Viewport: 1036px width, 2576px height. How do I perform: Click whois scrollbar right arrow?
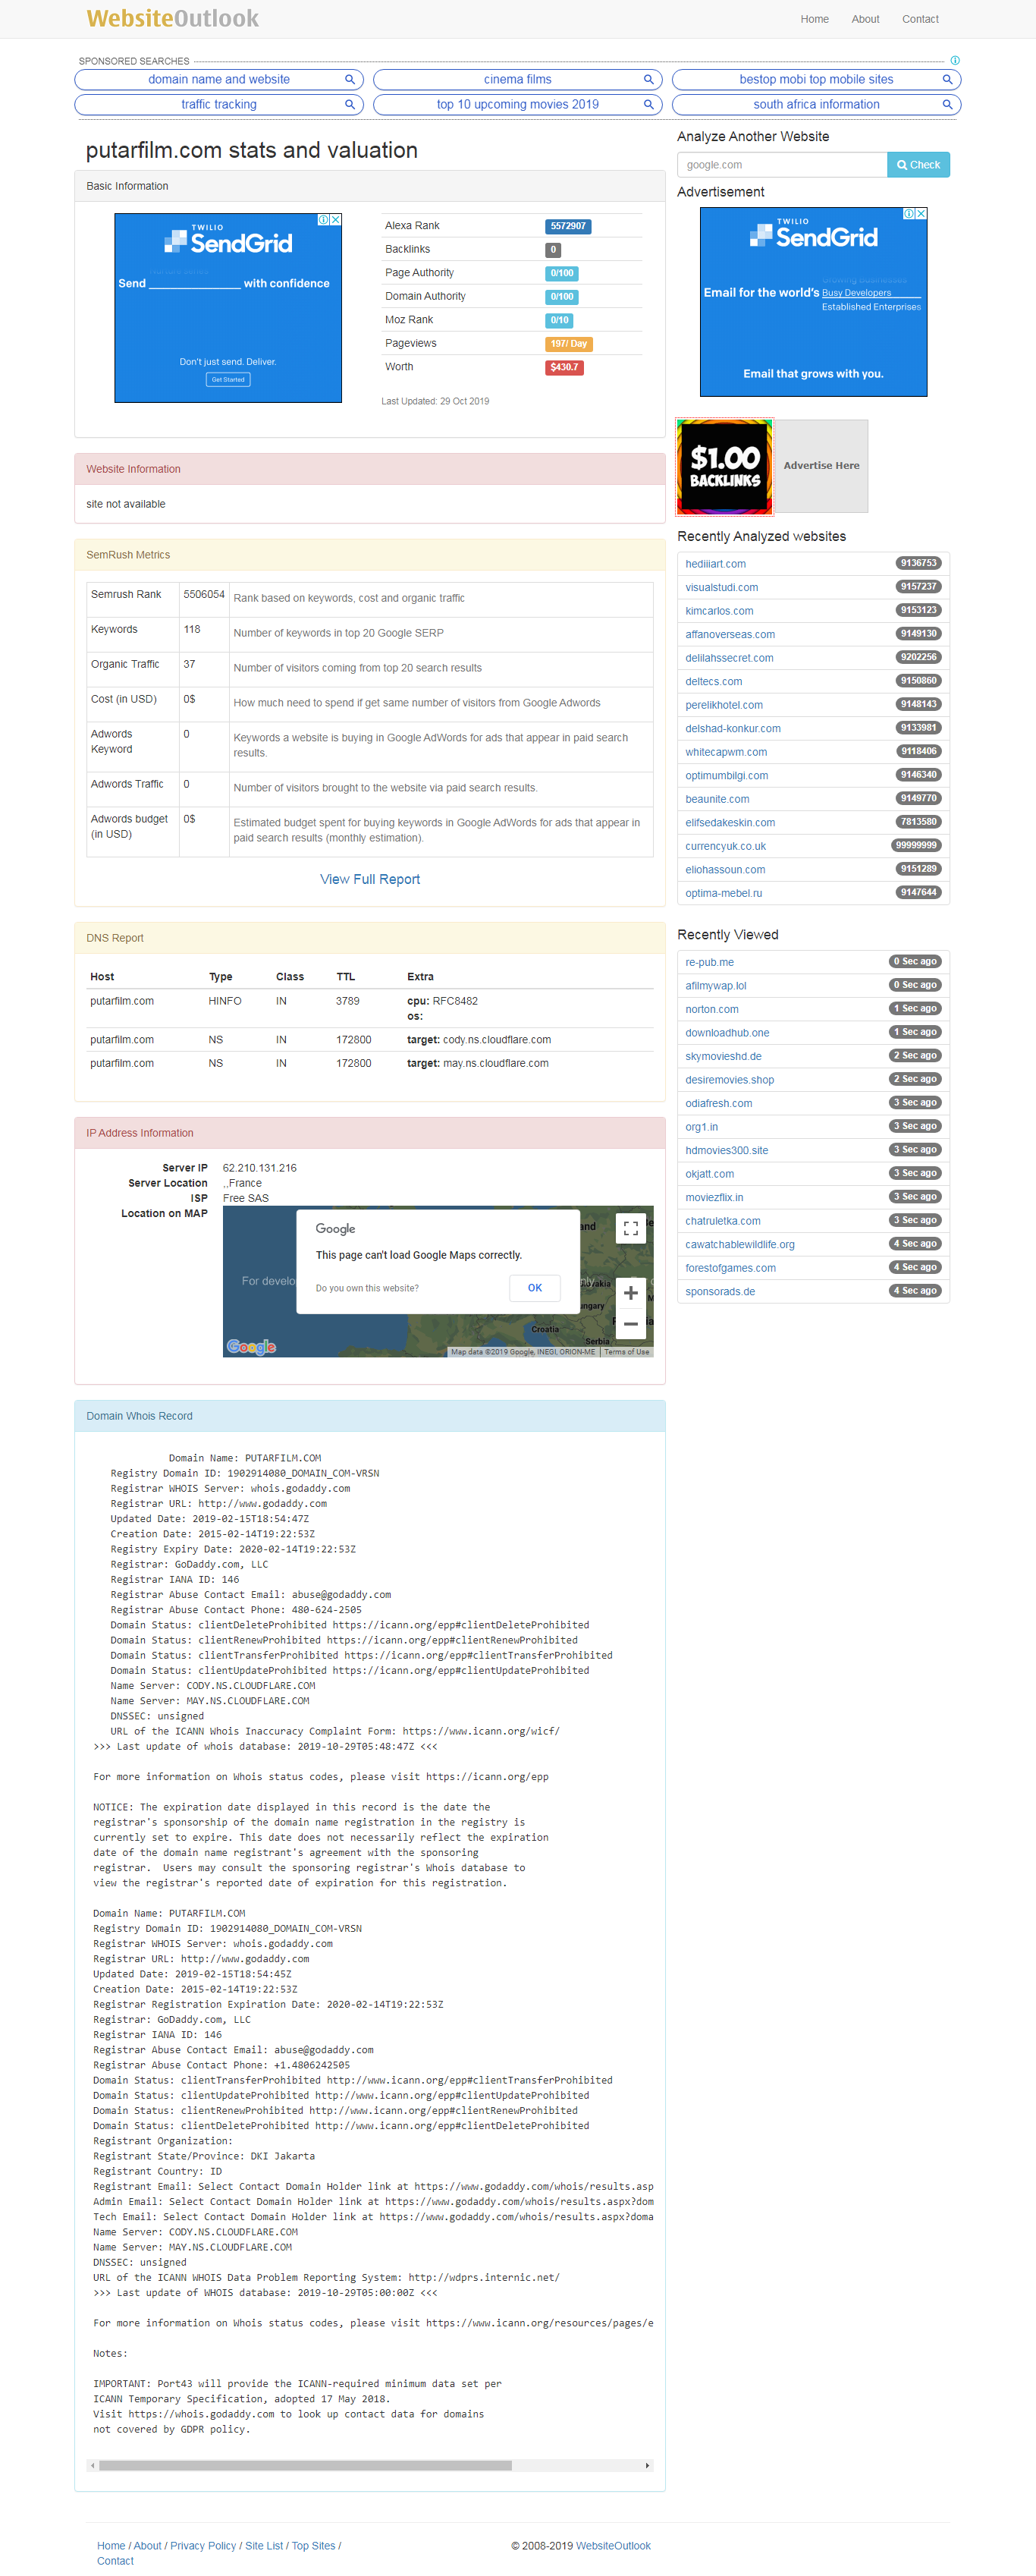tap(648, 2466)
